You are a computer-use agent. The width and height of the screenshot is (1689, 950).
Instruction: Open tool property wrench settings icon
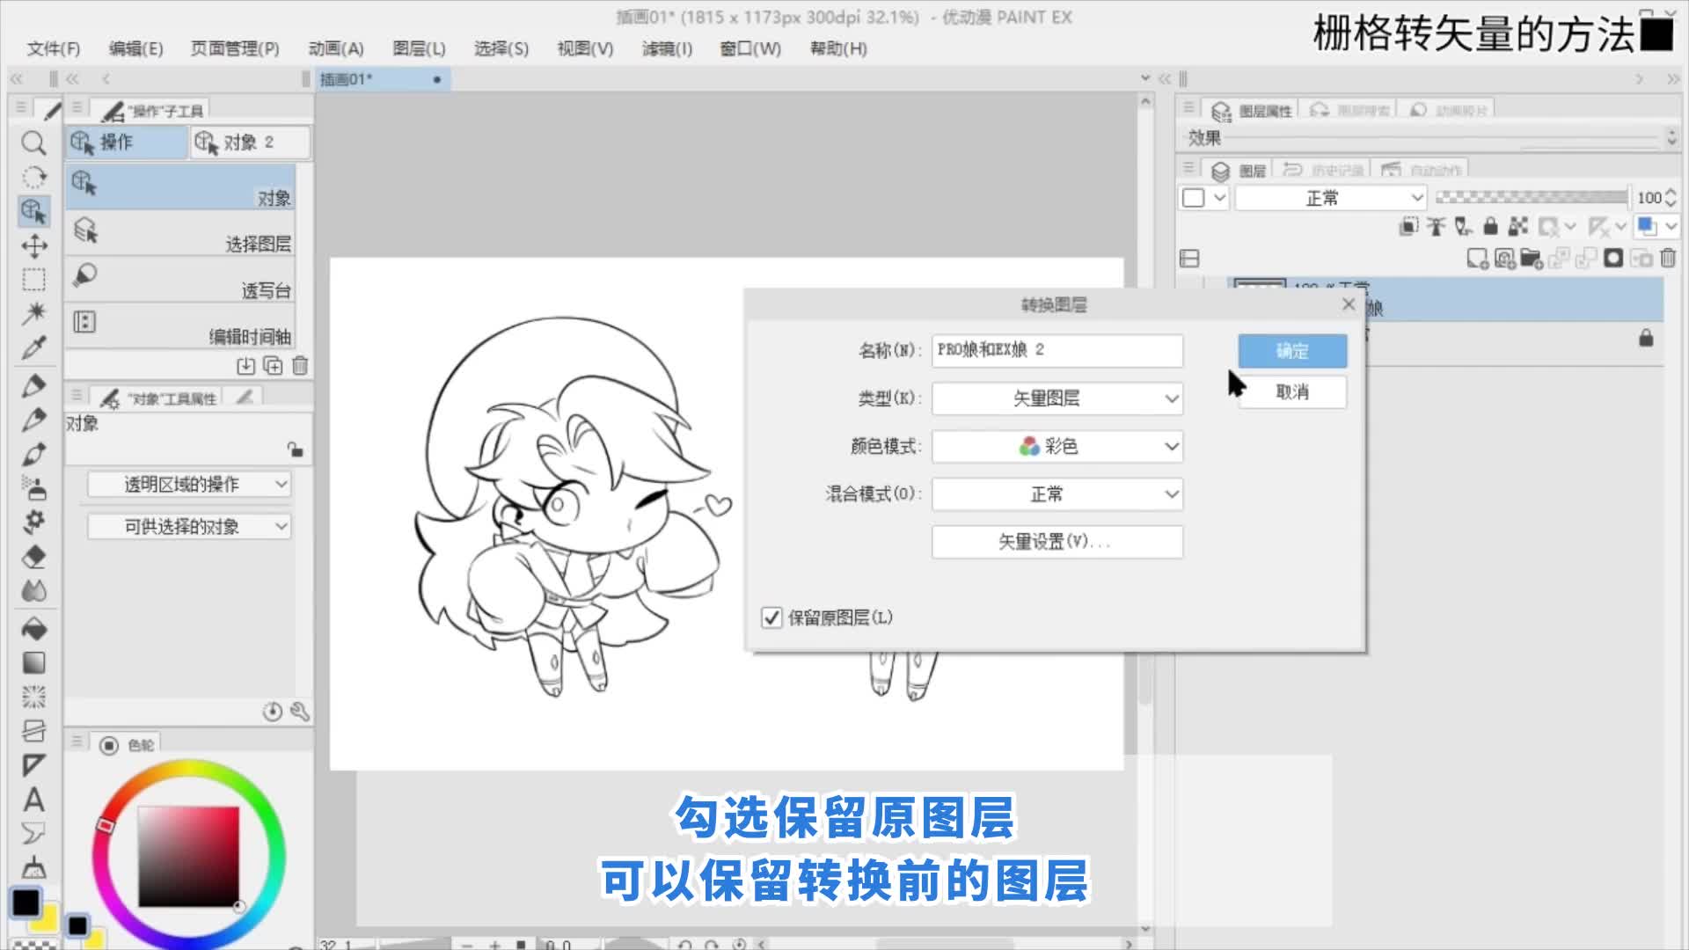[x=300, y=712]
